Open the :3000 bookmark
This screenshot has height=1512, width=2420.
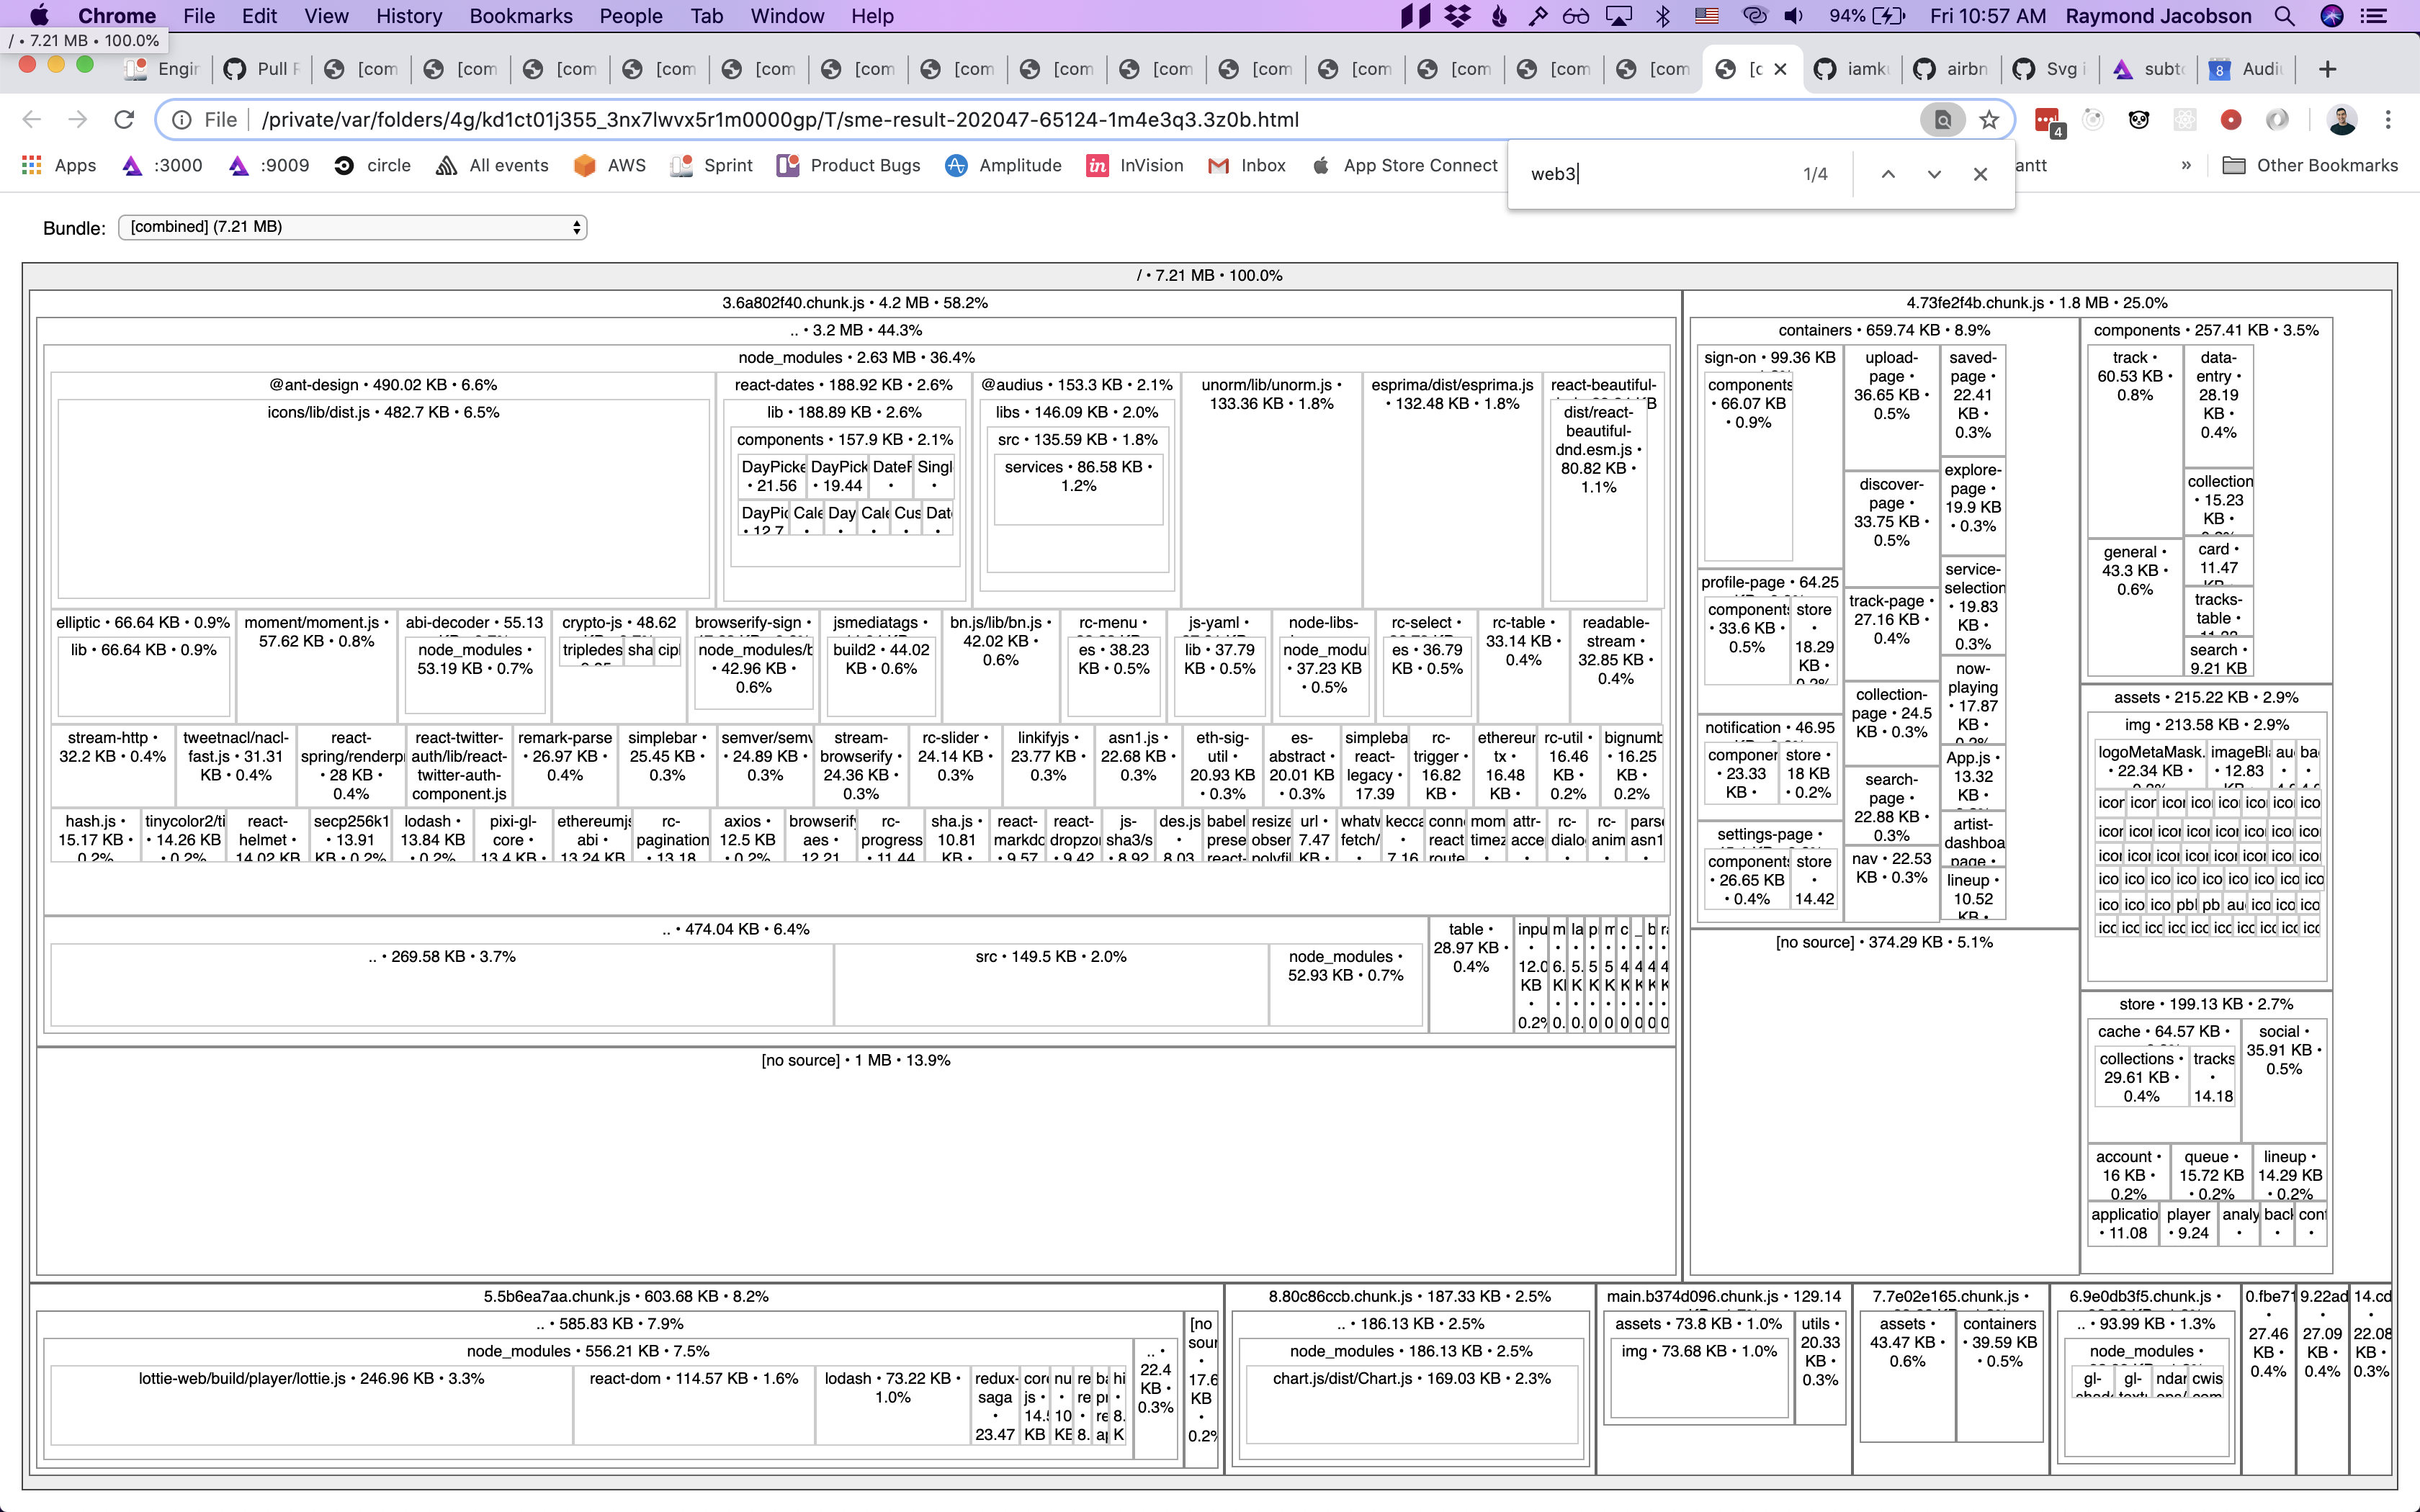tap(162, 165)
